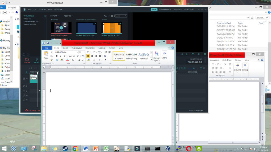The image size is (271, 152).
Task: Click the Paste icon in Word
Action: click(46, 54)
